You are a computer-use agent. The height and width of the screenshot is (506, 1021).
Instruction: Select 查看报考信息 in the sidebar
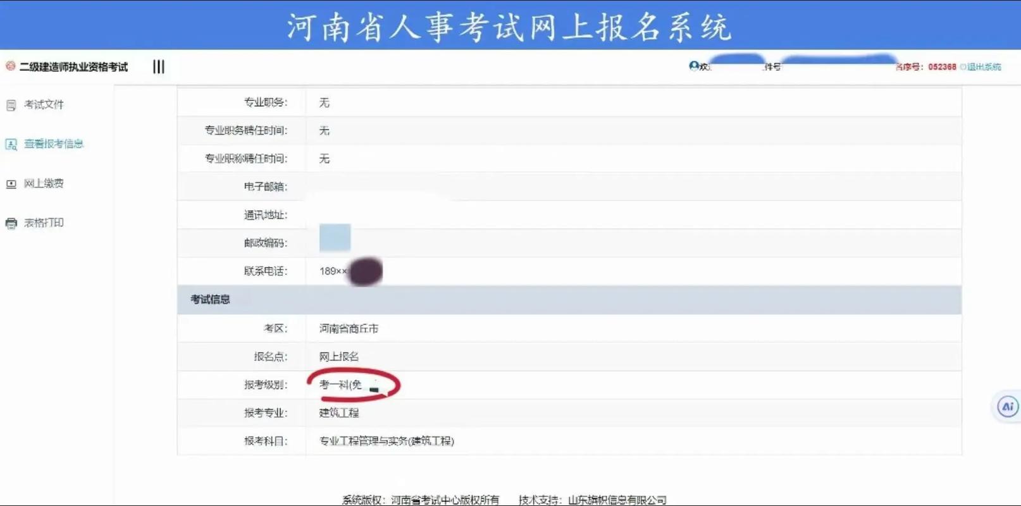coord(54,144)
